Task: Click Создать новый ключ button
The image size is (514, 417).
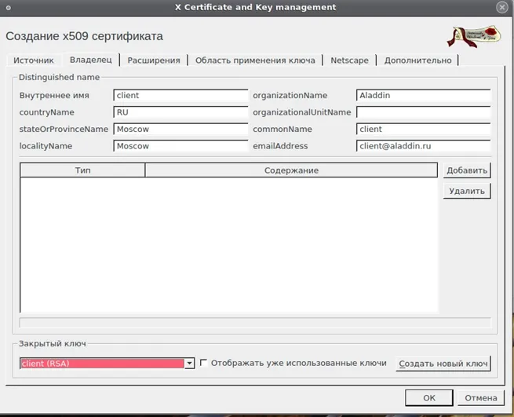Action: (443, 364)
